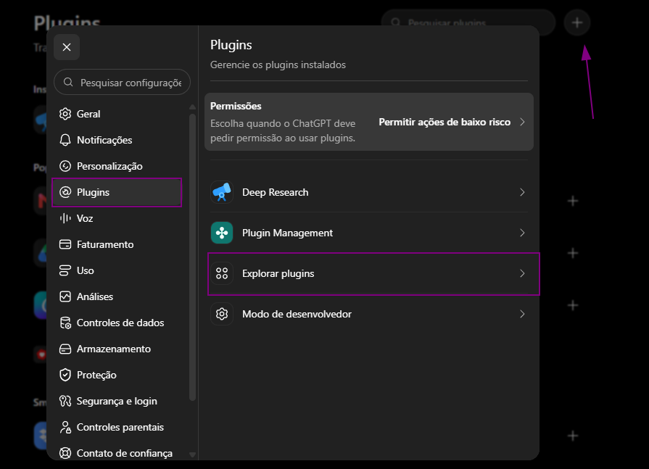Click the sidebar scrollbar up arrow
This screenshot has height=469, width=649.
[192, 107]
